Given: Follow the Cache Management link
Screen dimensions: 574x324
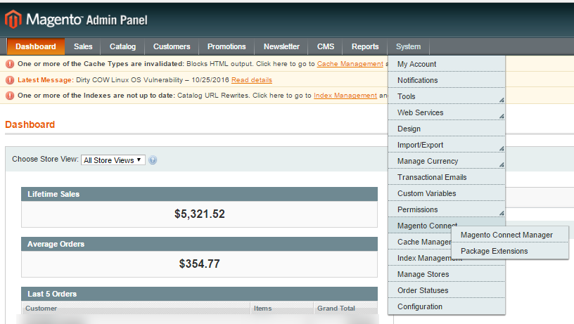Looking at the screenshot, I should 350,64.
